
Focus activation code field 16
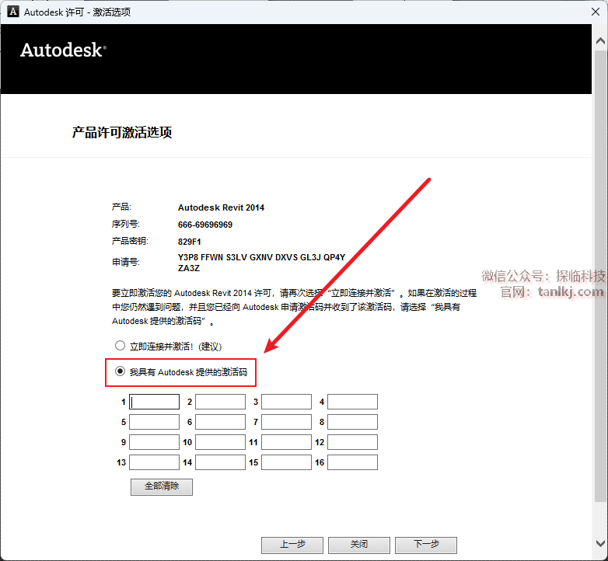352,462
